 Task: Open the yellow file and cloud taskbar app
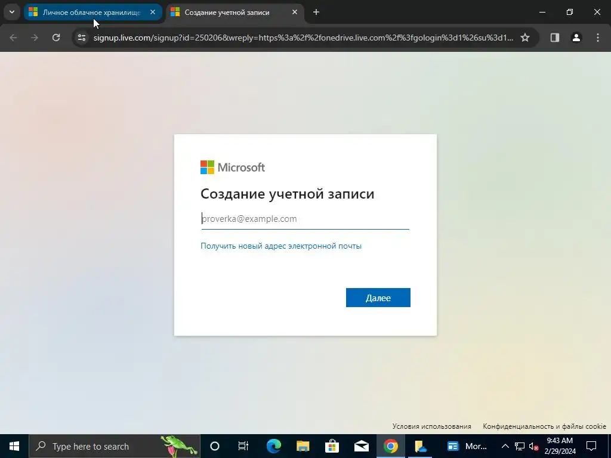(420, 446)
